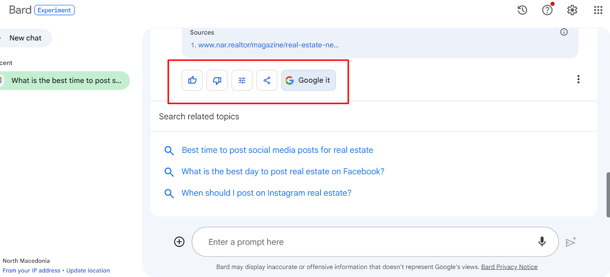The image size is (610, 277).
Task: Click the Experiment badge next to Bard
Action: [x=55, y=10]
